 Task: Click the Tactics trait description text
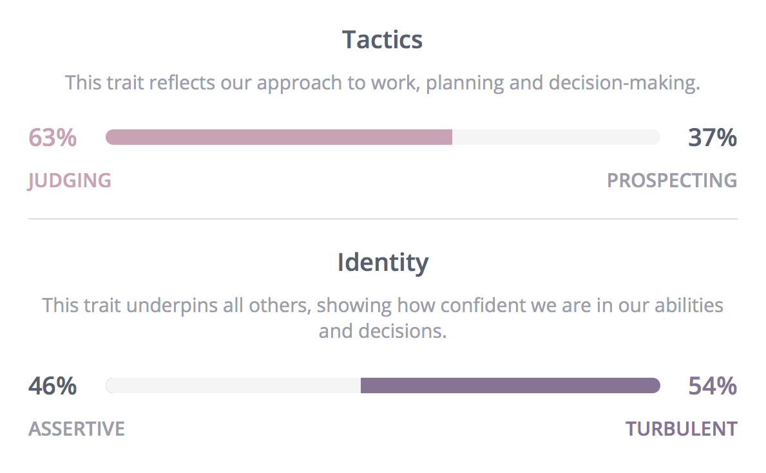coord(383,83)
